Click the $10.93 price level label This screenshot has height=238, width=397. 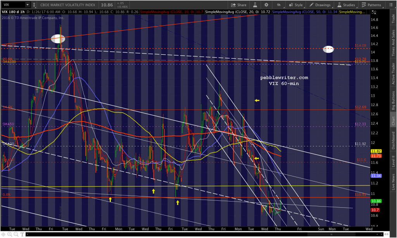pyautogui.click(x=360, y=195)
